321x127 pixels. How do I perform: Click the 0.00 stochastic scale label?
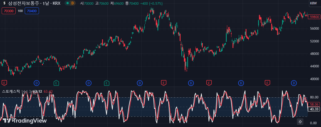[x=314, y=123]
